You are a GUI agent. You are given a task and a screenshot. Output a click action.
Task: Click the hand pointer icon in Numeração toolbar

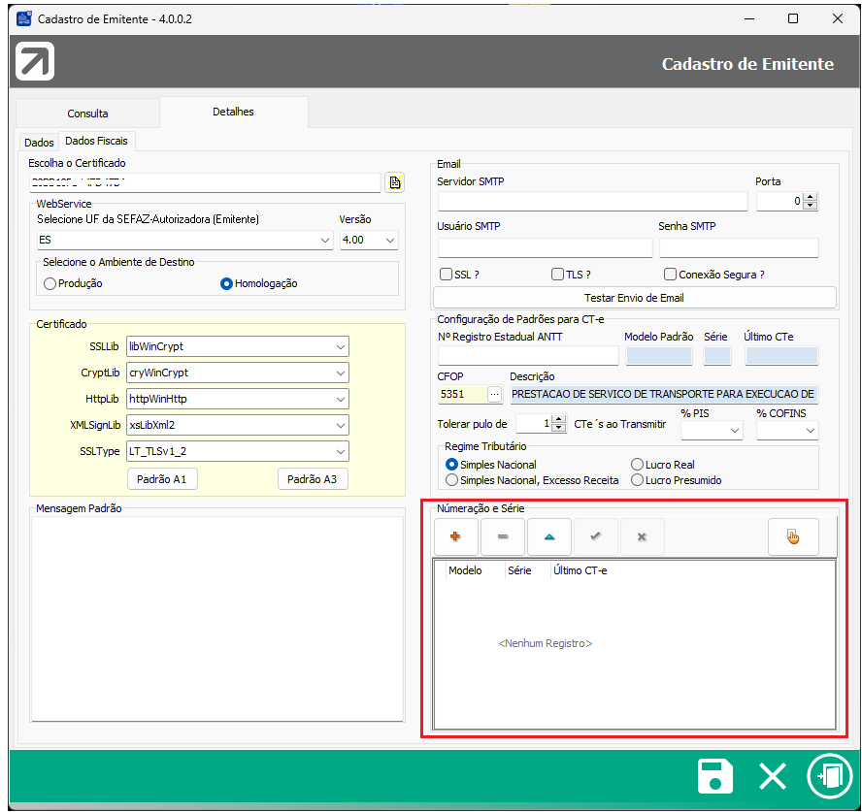click(x=793, y=536)
